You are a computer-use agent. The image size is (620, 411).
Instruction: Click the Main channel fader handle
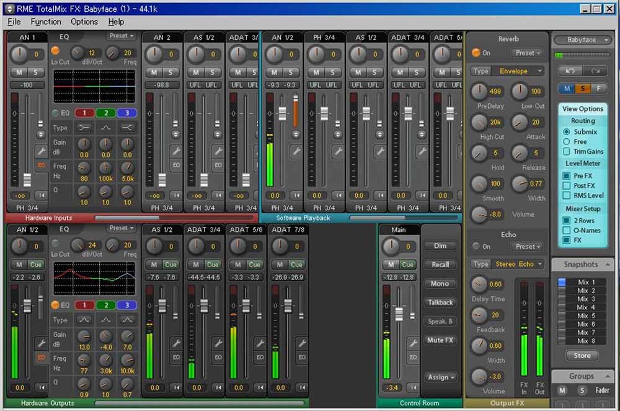click(399, 314)
